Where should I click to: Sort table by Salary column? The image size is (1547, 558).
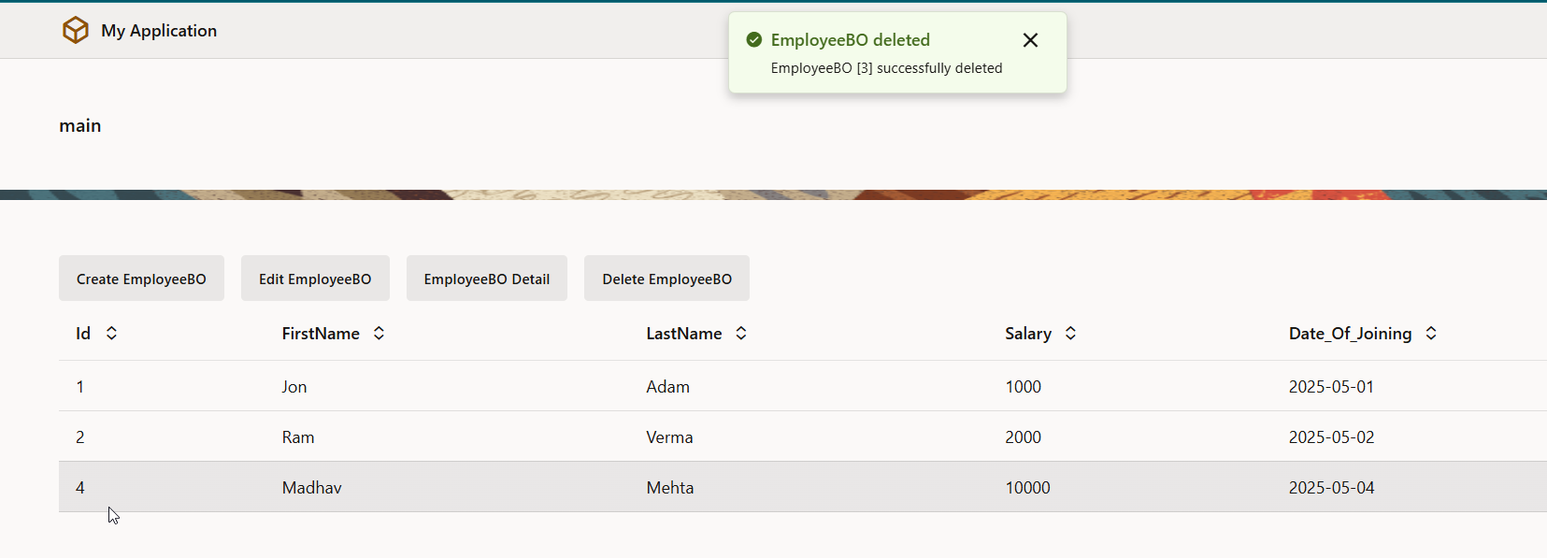point(1070,334)
